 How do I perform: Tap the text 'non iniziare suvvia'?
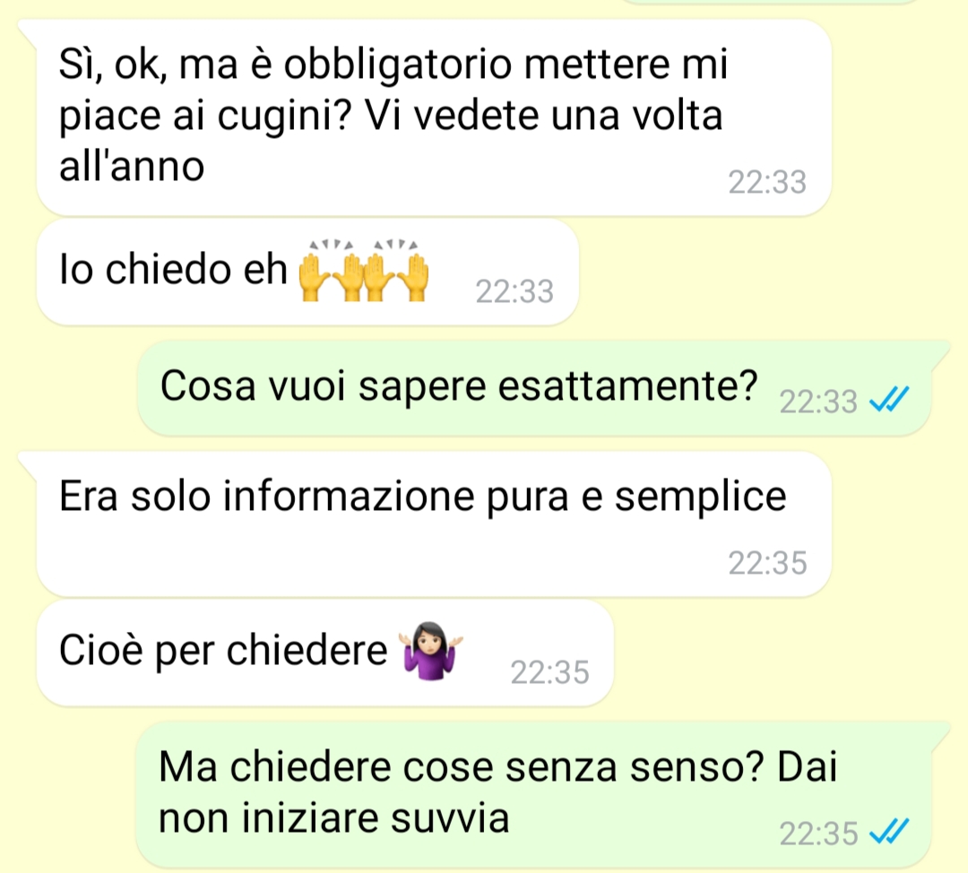334,818
